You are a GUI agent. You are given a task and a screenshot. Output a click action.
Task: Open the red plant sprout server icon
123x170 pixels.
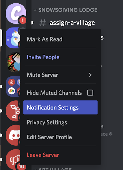[x=13, y=111]
